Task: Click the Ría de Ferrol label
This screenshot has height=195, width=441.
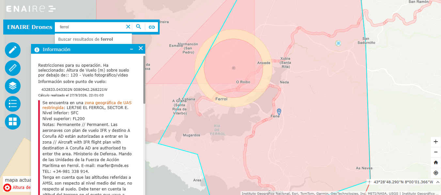Action: 217,130
